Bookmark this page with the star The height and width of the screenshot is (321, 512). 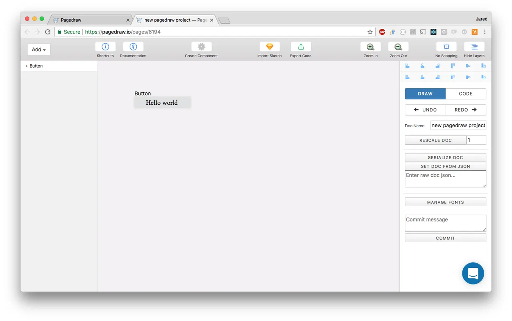370,32
